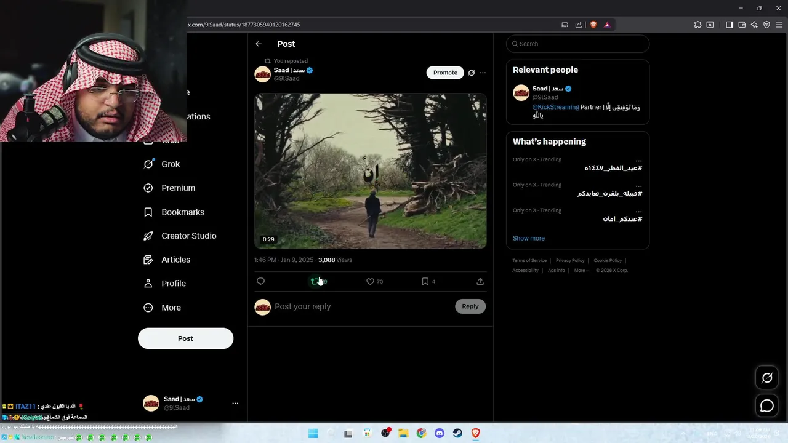The width and height of the screenshot is (788, 443).
Task: Open the Cookie Policy link
Action: tap(608, 261)
